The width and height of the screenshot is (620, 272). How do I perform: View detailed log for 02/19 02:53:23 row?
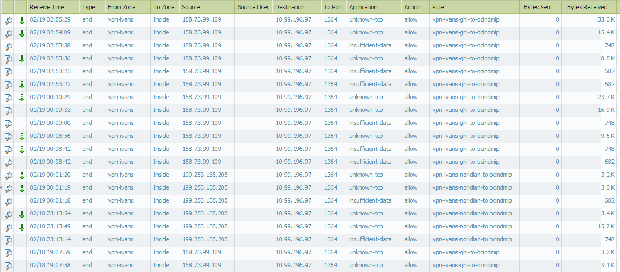(x=9, y=72)
